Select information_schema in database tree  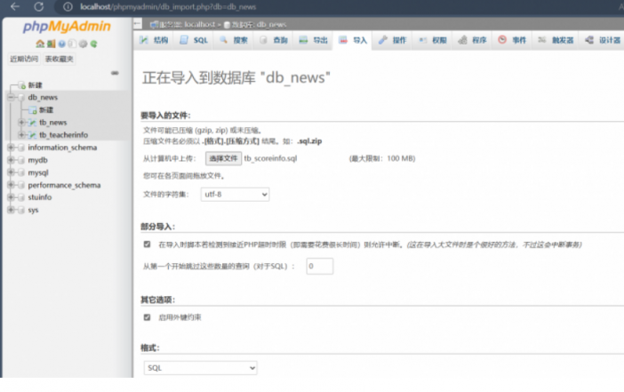click(62, 148)
